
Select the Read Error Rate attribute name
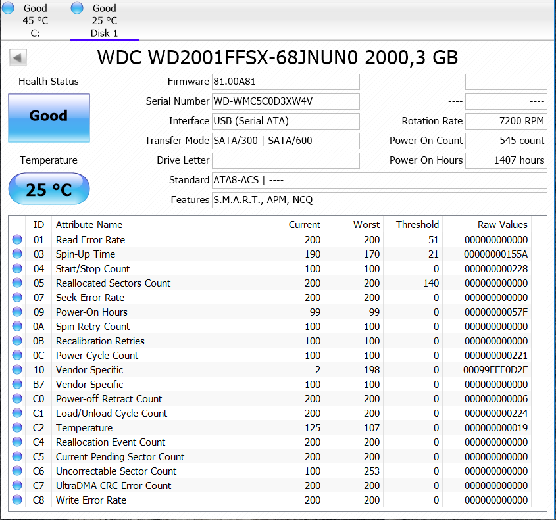(x=90, y=240)
